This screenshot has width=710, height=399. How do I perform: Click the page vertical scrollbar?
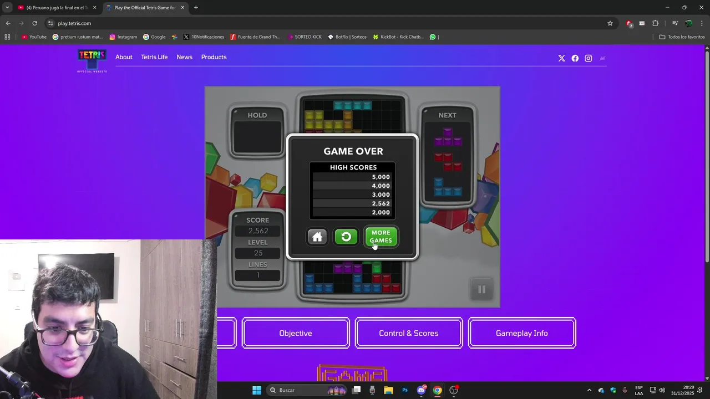point(707,156)
